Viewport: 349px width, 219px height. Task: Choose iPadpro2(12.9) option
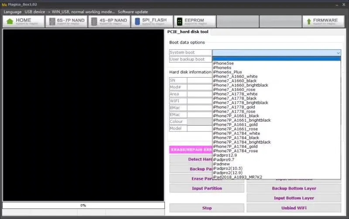tap(277, 173)
